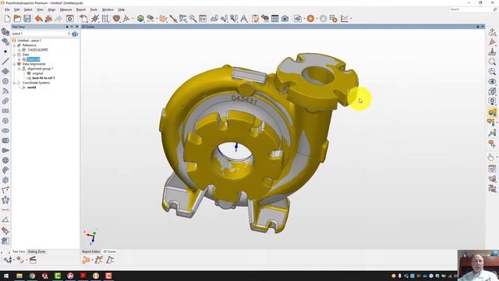Click the orange Undo arrow icon
This screenshot has width=499, height=281.
point(38,19)
